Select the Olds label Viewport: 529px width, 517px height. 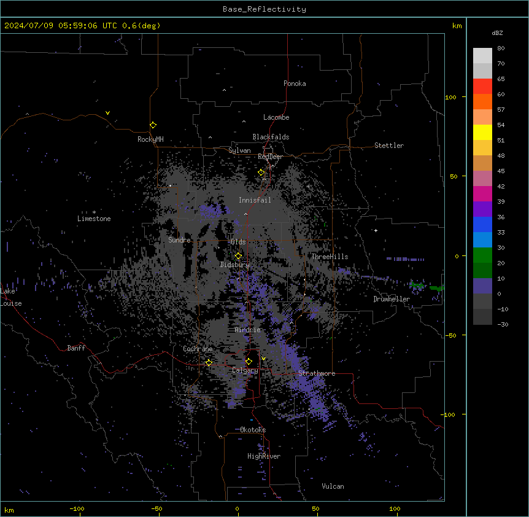pyautogui.click(x=238, y=242)
